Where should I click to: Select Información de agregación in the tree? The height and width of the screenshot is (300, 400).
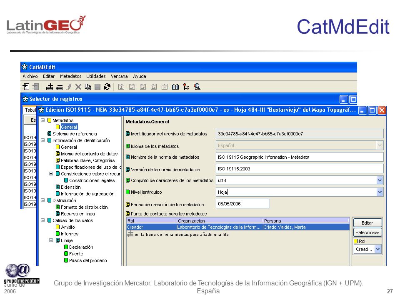tap(87, 194)
